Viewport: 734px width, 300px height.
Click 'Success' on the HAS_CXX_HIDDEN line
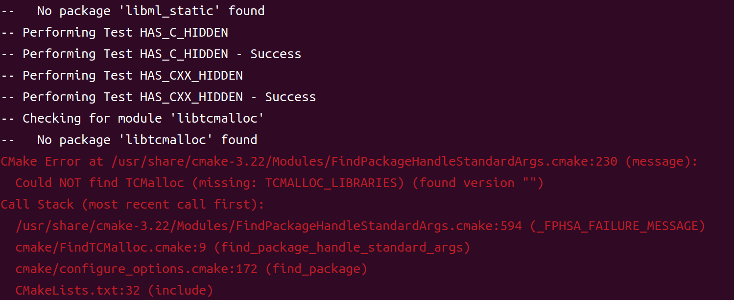[290, 97]
